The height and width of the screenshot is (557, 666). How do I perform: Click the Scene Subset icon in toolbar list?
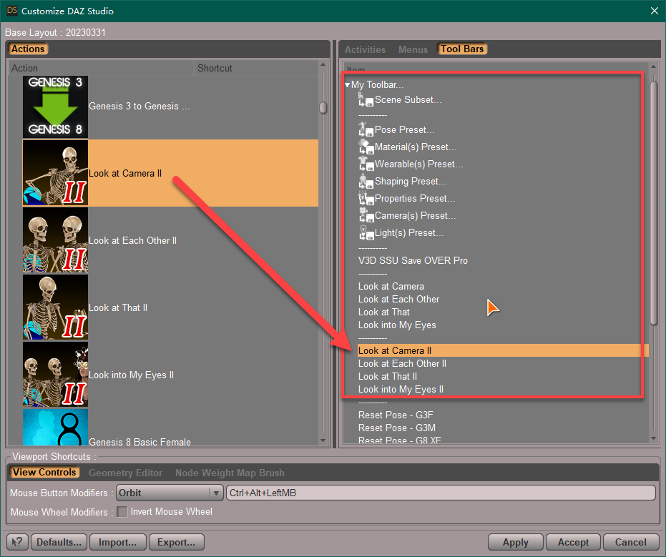point(366,100)
